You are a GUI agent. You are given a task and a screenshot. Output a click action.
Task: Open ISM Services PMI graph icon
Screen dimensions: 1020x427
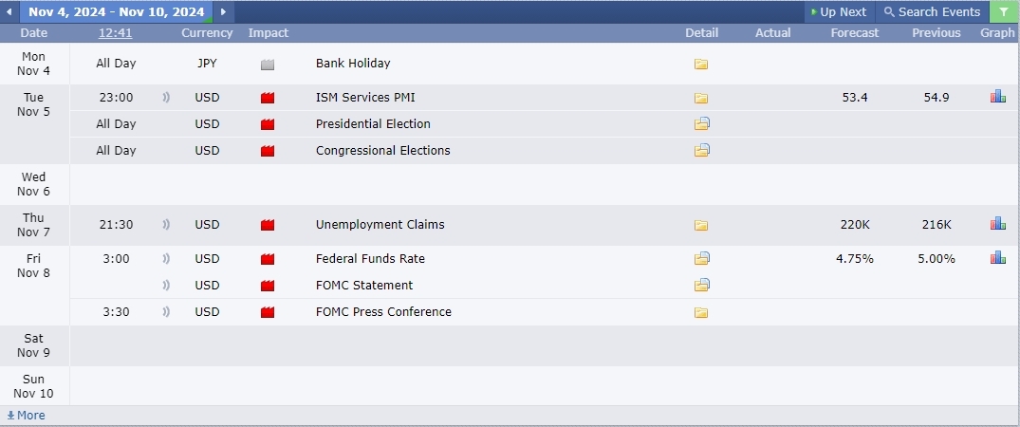pos(998,97)
